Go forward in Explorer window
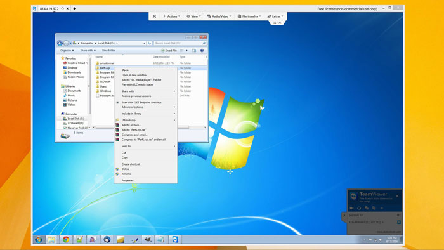Image resolution: width=444 pixels, height=250 pixels. (x=66, y=43)
